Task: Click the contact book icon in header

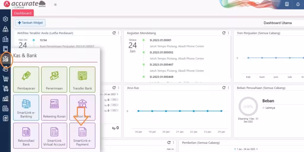Action: tap(287, 4)
